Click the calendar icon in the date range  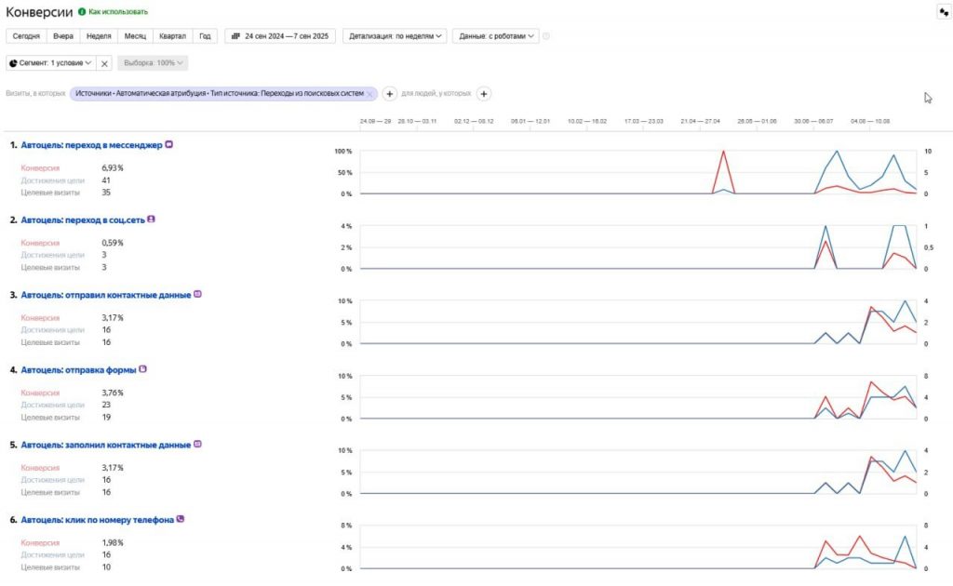235,36
